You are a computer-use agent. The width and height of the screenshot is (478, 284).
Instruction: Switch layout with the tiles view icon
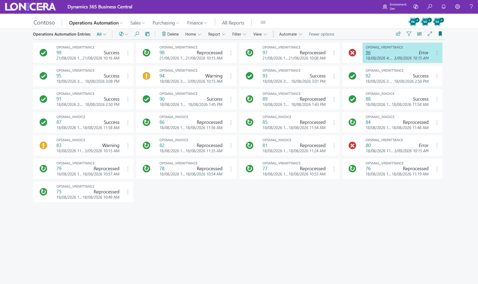(x=419, y=34)
